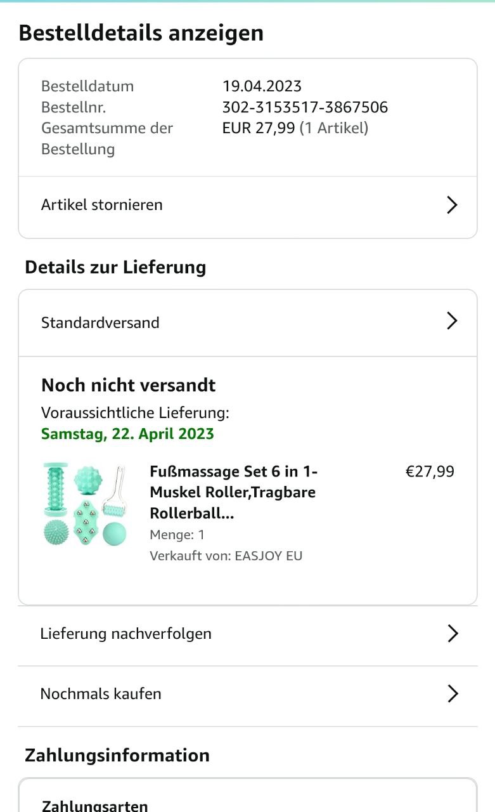
Task: Tap the chevron beside Artikel stornieren
Action: pos(452,205)
